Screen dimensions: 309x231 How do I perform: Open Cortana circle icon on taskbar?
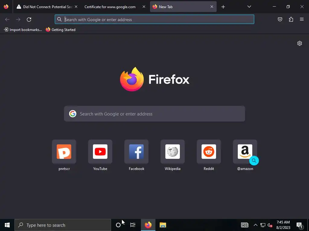[x=118, y=225]
